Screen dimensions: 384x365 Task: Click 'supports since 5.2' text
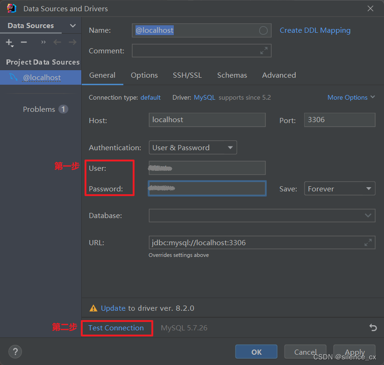(245, 97)
